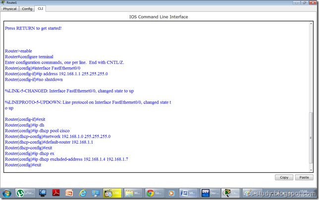Click the 'Router>enable' line
The height and width of the screenshot is (200, 319).
(x=18, y=51)
